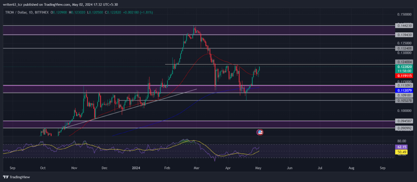Click the candle countdown 11:58:00
Screen dimensions: 417x182
404,71
